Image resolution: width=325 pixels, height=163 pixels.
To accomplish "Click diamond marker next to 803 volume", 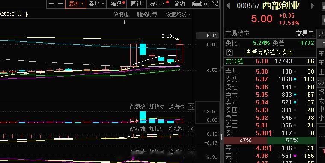I will click(295, 95).
